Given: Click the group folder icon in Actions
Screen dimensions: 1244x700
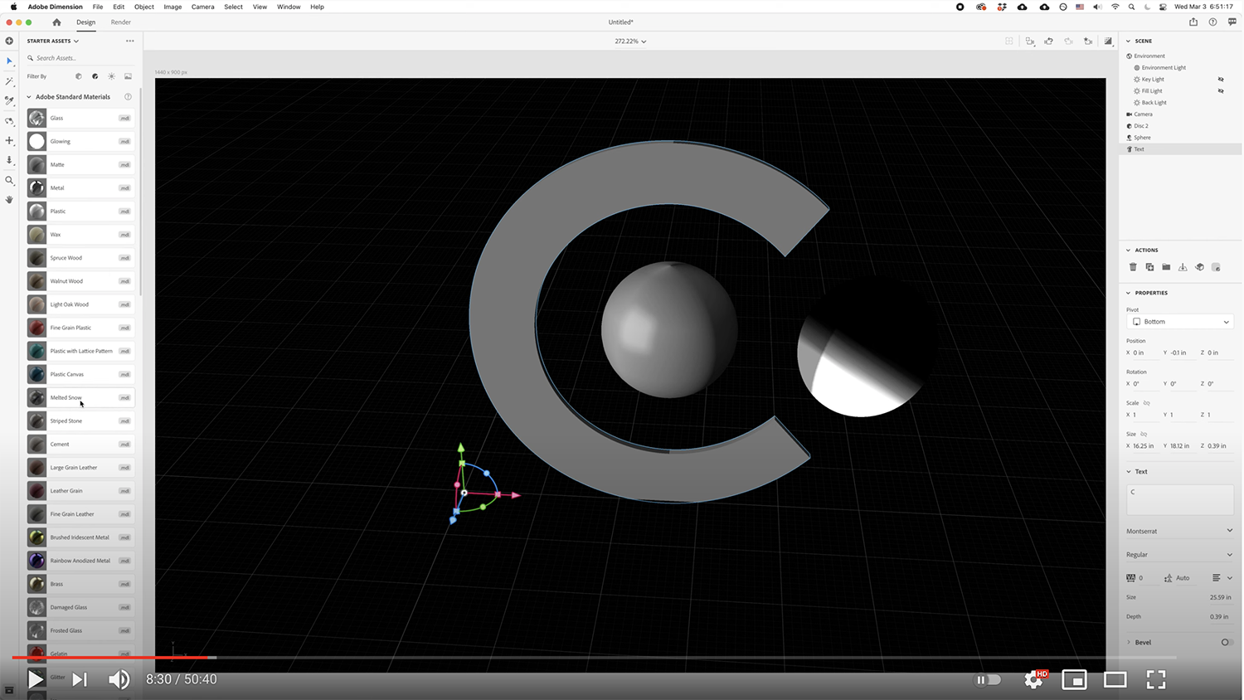Looking at the screenshot, I should [1166, 267].
